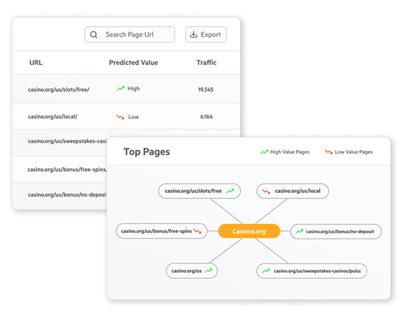Click green up-trend icon next to High
410x320 pixels.
(x=120, y=89)
